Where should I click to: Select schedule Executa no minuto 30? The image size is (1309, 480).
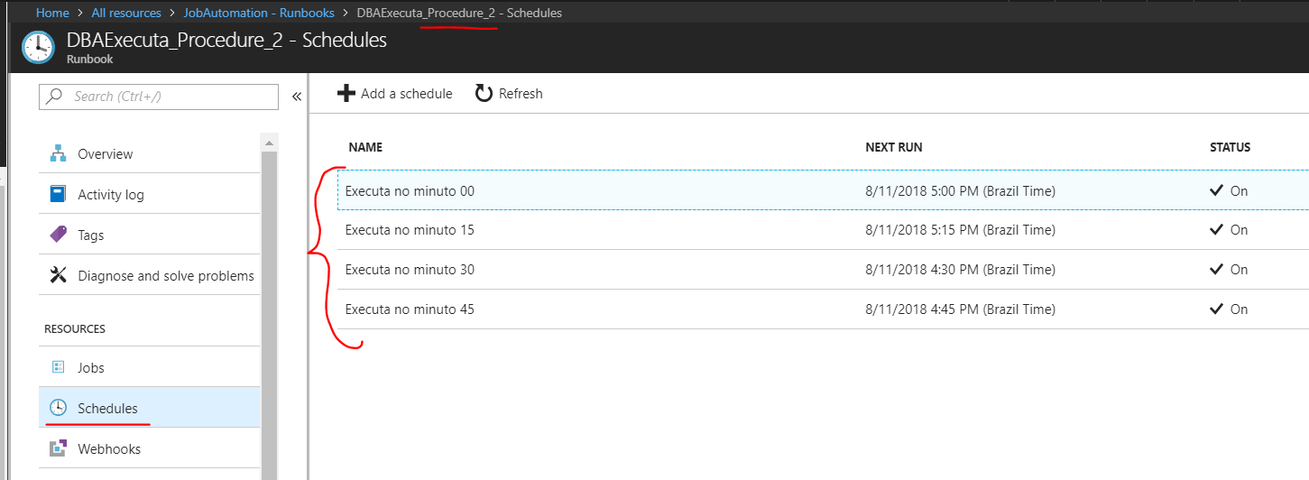click(x=410, y=269)
